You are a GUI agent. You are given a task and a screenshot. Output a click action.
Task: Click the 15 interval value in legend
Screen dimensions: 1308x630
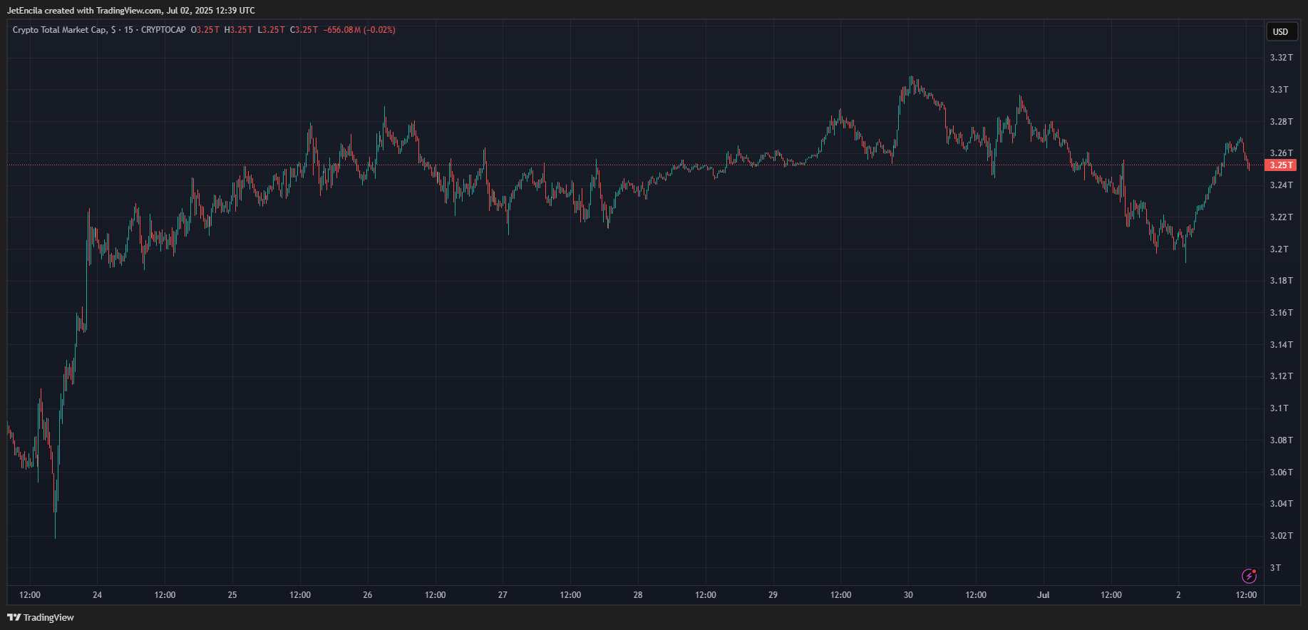(128, 30)
